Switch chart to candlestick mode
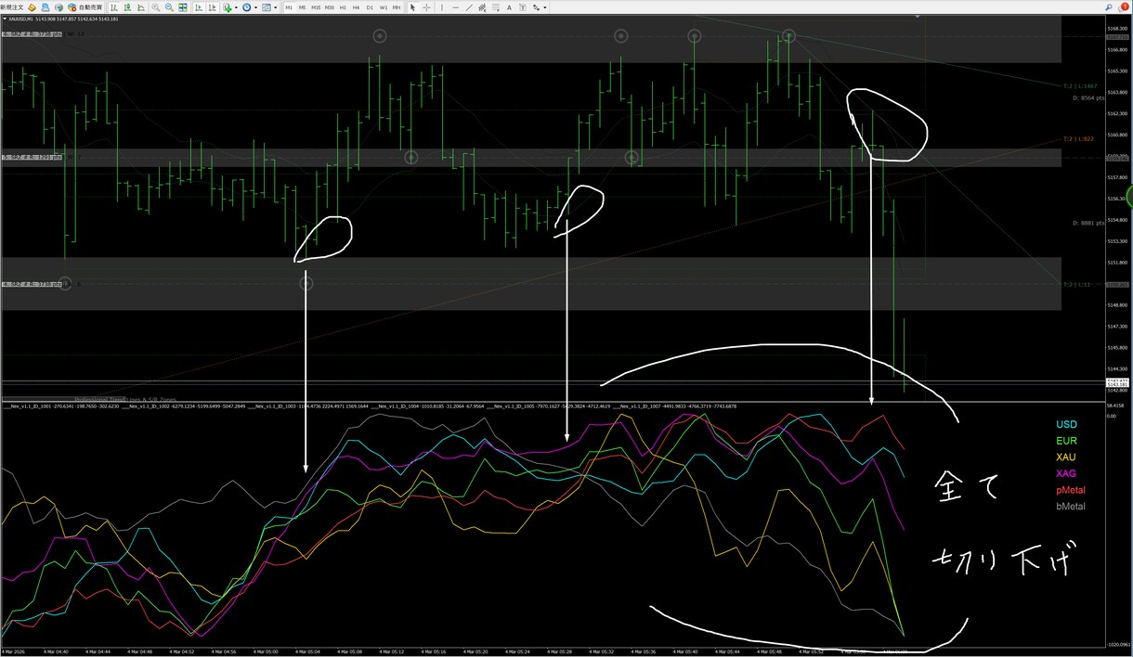The height and width of the screenshot is (657, 1133). (127, 7)
